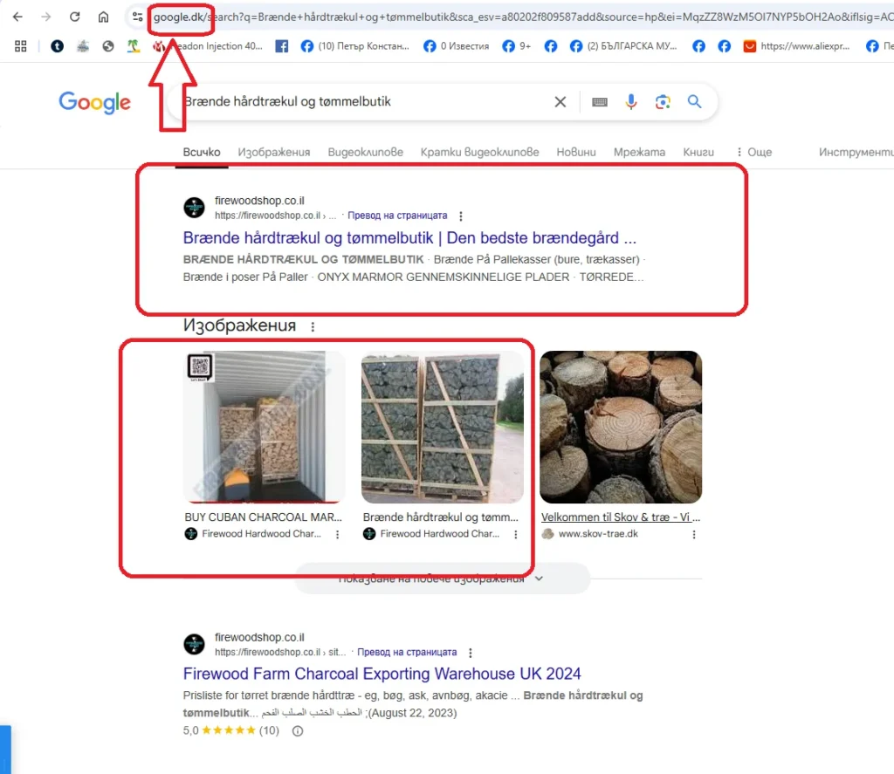This screenshot has height=774, width=894.
Task: Switch to the "Видеоклипове" tab
Action: point(366,152)
